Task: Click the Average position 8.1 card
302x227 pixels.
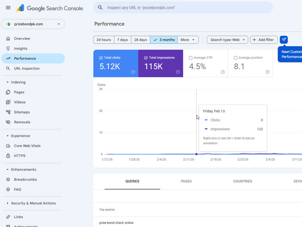Action: click(x=250, y=63)
